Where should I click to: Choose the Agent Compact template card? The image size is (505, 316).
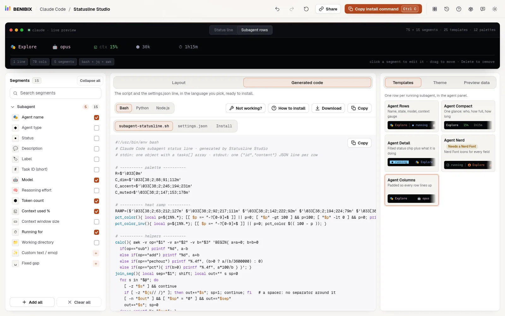coord(468,116)
